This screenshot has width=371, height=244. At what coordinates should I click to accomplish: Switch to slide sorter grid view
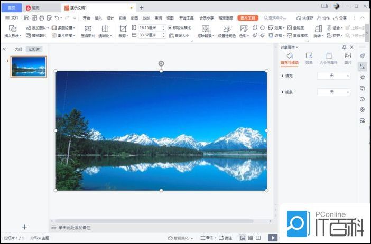pos(251,238)
